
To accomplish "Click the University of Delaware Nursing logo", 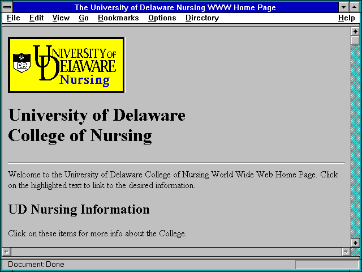I will [x=67, y=65].
